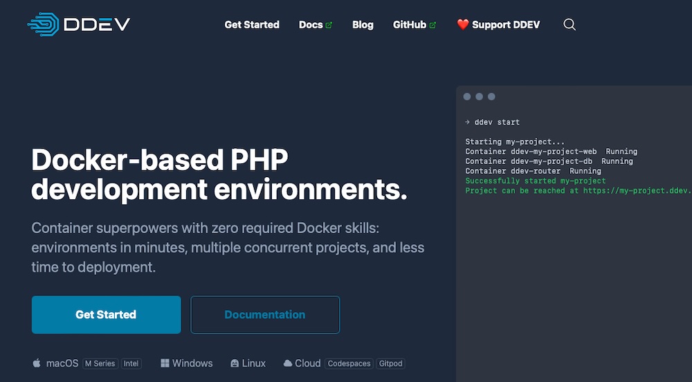Click the blue Get Started button
692x382 pixels.
(x=107, y=314)
